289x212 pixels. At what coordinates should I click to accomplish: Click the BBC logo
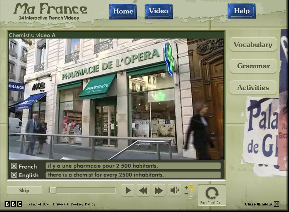coord(13,204)
